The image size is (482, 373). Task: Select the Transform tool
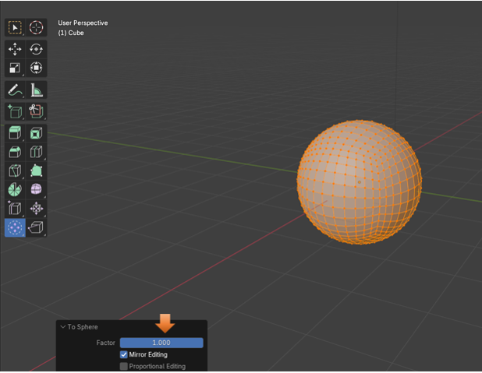tap(37, 69)
